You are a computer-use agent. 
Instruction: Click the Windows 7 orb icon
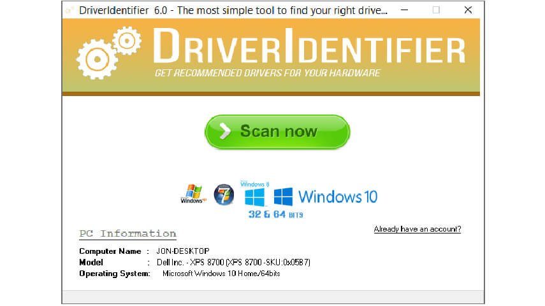tap(224, 195)
